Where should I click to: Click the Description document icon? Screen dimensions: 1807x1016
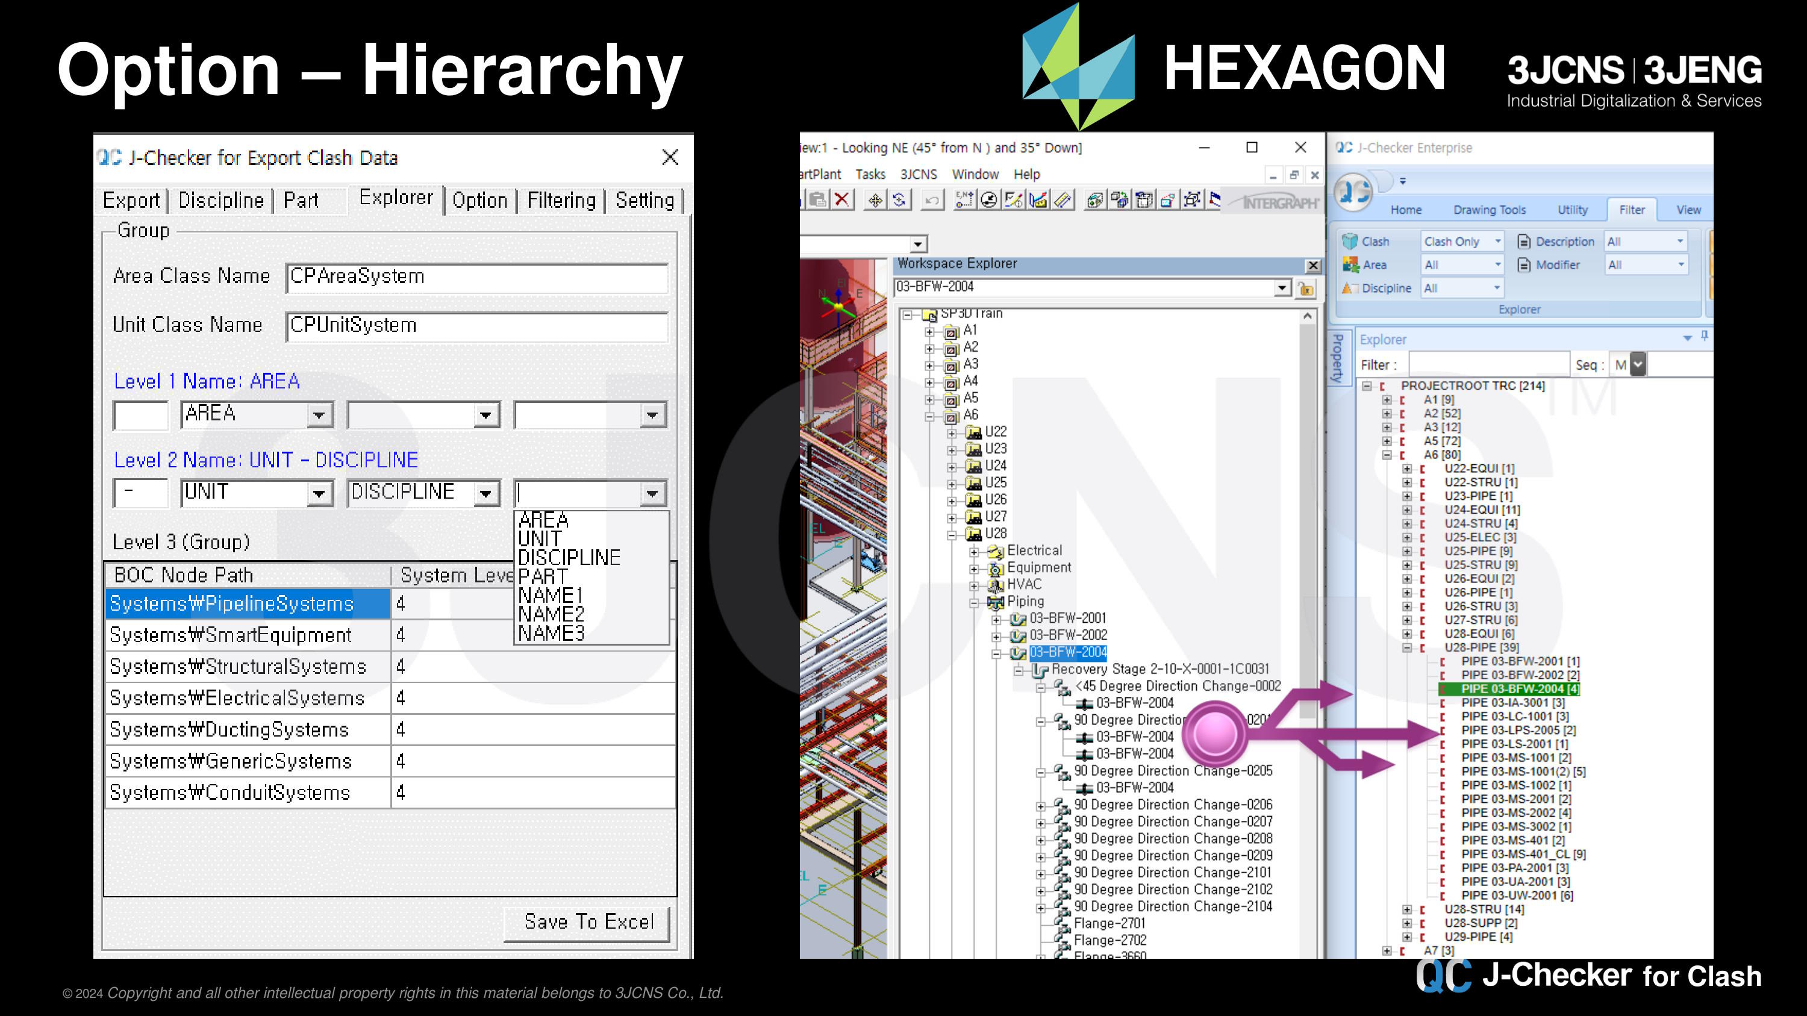[x=1524, y=242]
